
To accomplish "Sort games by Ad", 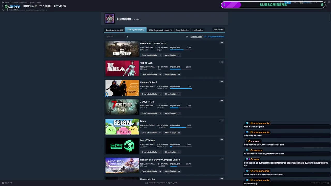I will [205, 37].
